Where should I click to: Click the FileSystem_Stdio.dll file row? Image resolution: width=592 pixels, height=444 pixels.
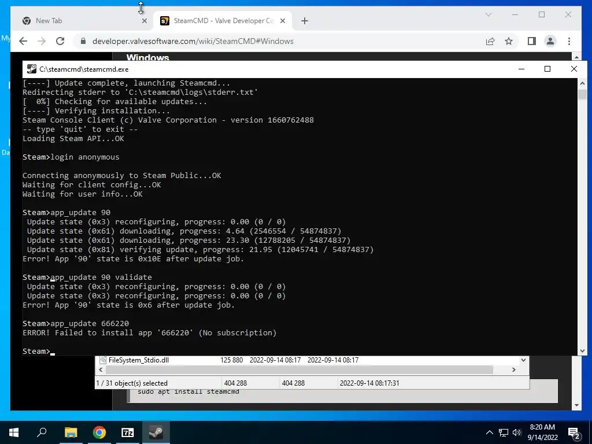(x=308, y=360)
